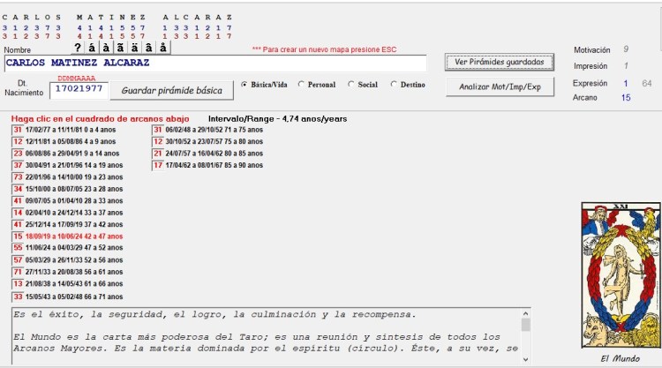Select the Social radio option
Viewport: 662px width, 368px height.
click(x=351, y=85)
